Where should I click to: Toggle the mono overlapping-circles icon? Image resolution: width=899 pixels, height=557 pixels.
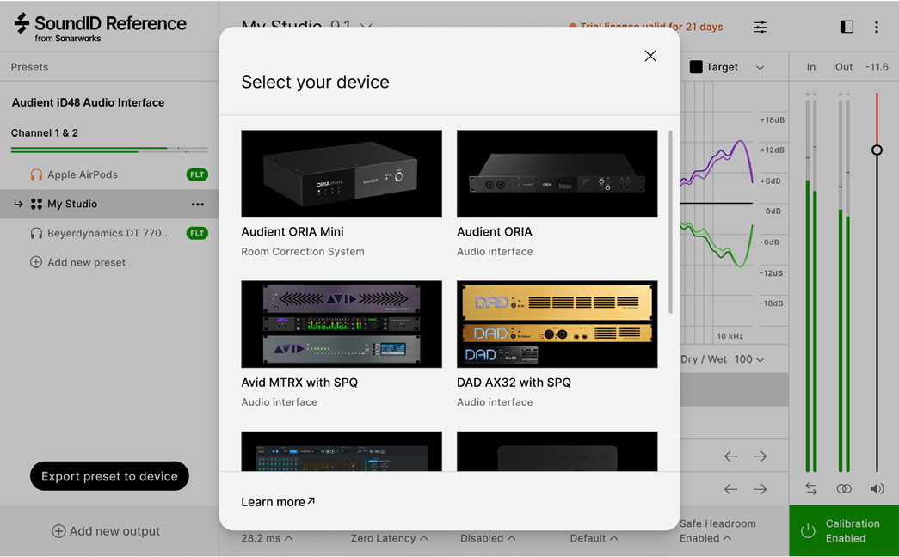(844, 489)
